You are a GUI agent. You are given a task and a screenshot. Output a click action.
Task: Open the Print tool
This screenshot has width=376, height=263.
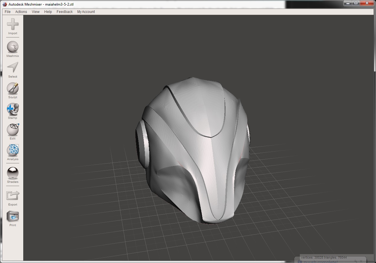coord(13,216)
